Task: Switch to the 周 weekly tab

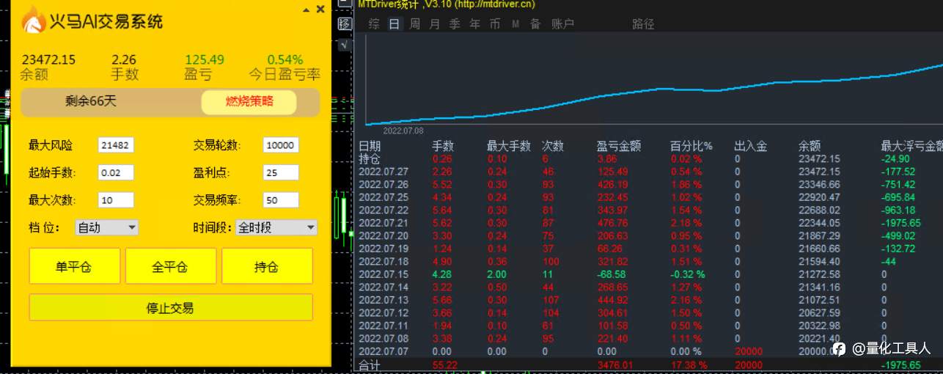Action: tap(414, 24)
